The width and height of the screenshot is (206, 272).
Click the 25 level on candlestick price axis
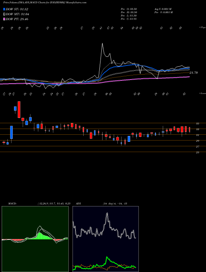tap(197, 152)
